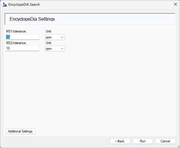Image resolution: width=180 pixels, height=148 pixels.
Task: Click the EncyclopeDIA Search window title text
Action: (x=24, y=5)
